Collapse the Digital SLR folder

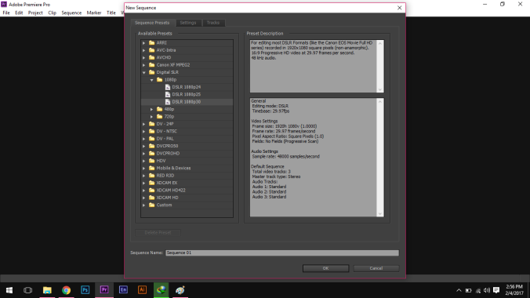pyautogui.click(x=144, y=72)
